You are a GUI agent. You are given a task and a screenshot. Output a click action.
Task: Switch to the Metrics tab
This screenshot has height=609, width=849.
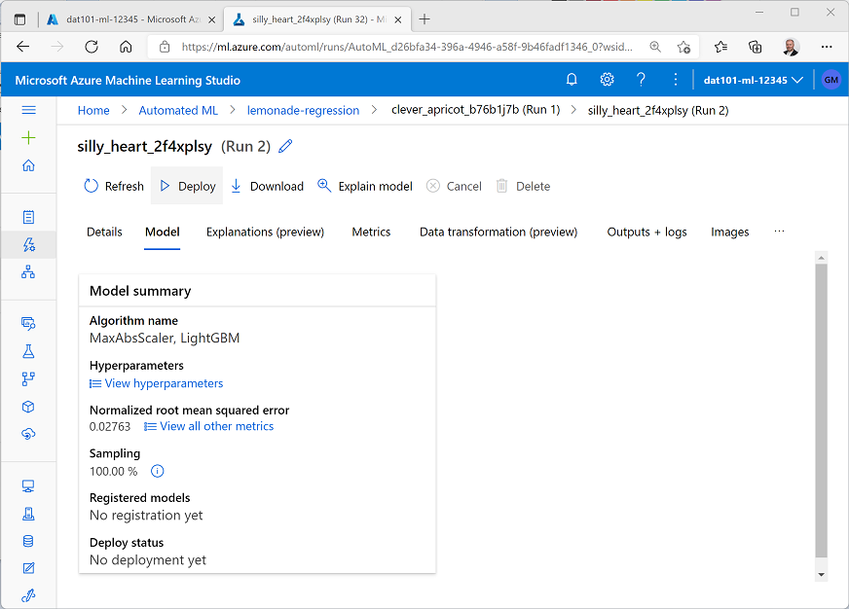pyautogui.click(x=371, y=232)
